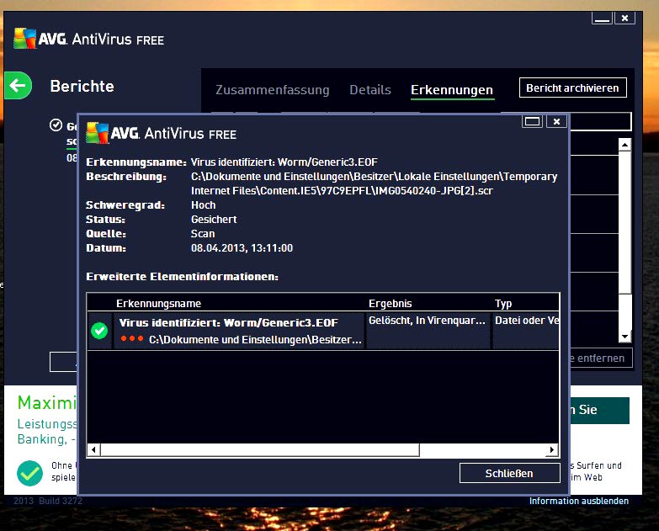Click the partially hidden entfernen button
Viewport: 659px width, 531px height.
(601, 358)
